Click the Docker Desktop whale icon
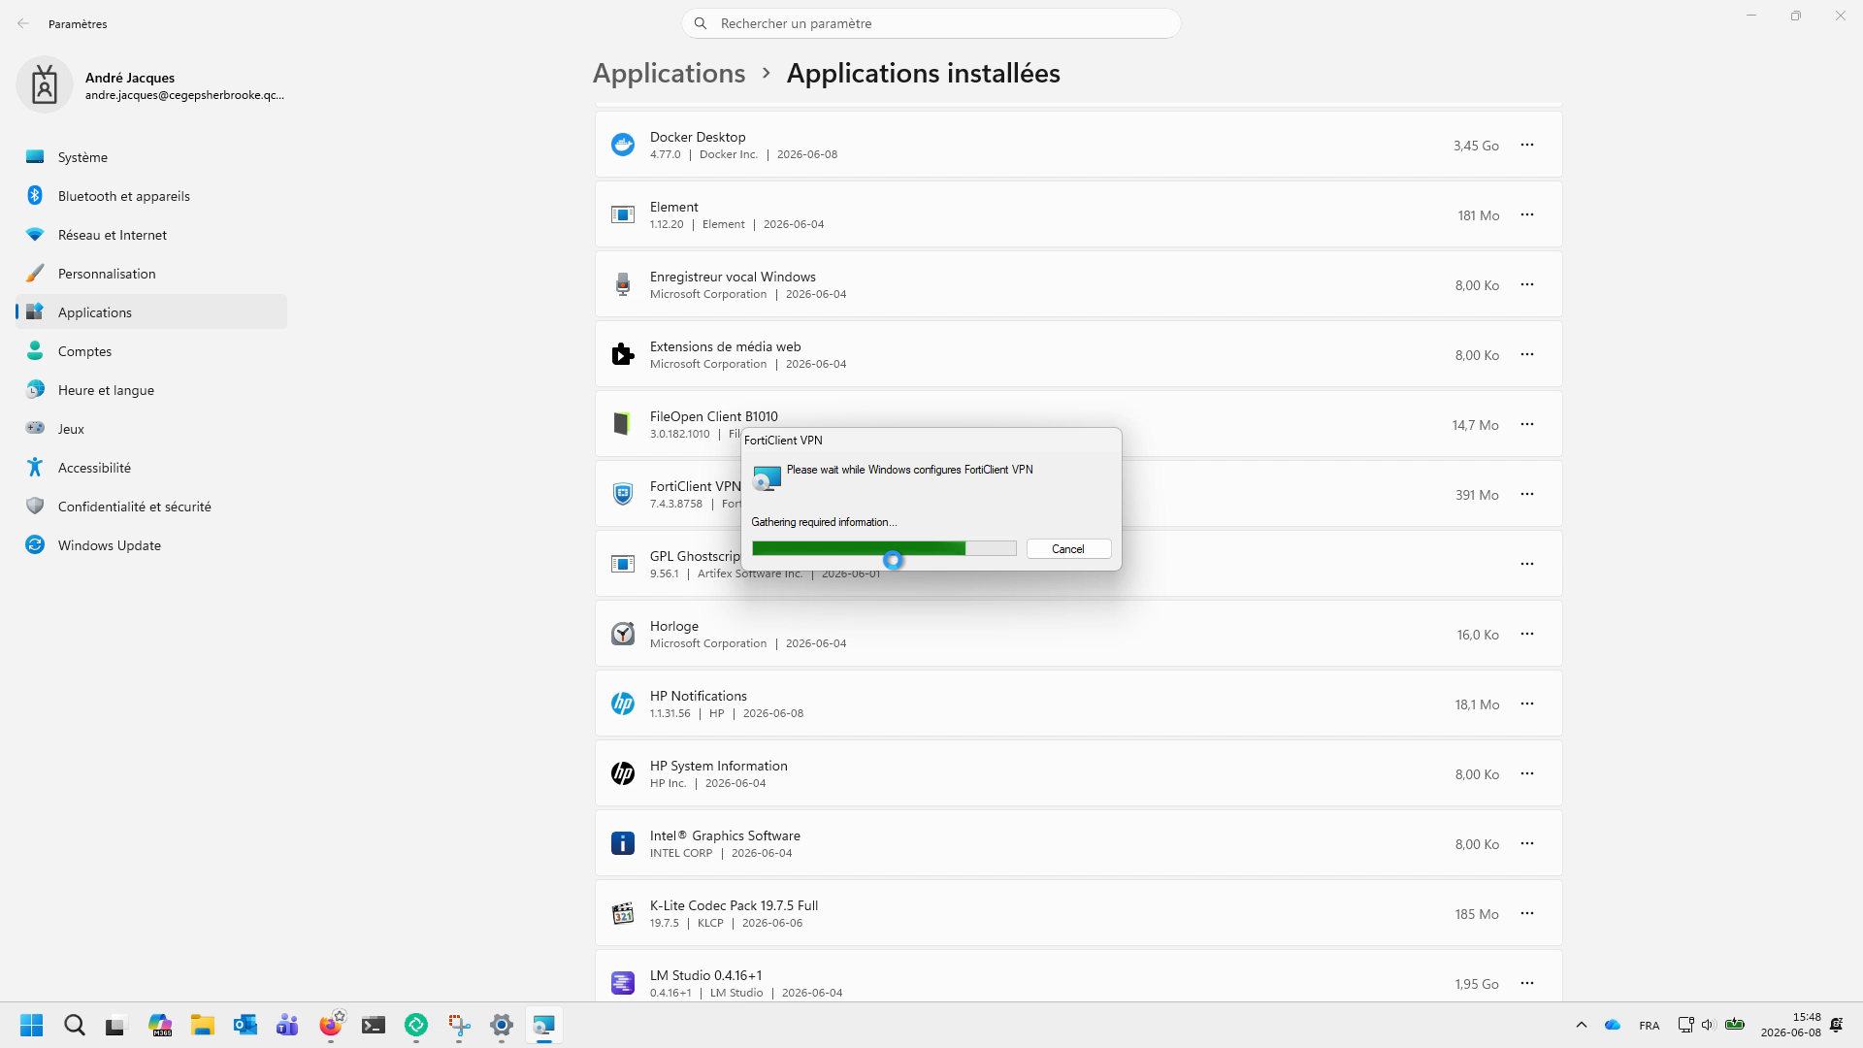This screenshot has height=1048, width=1863. point(623,145)
